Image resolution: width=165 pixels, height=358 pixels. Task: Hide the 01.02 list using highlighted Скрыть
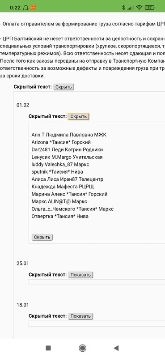[x=79, y=116]
